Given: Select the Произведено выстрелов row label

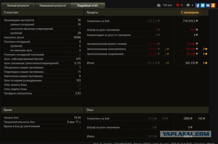Looking at the screenshot, I should pos(19,20).
